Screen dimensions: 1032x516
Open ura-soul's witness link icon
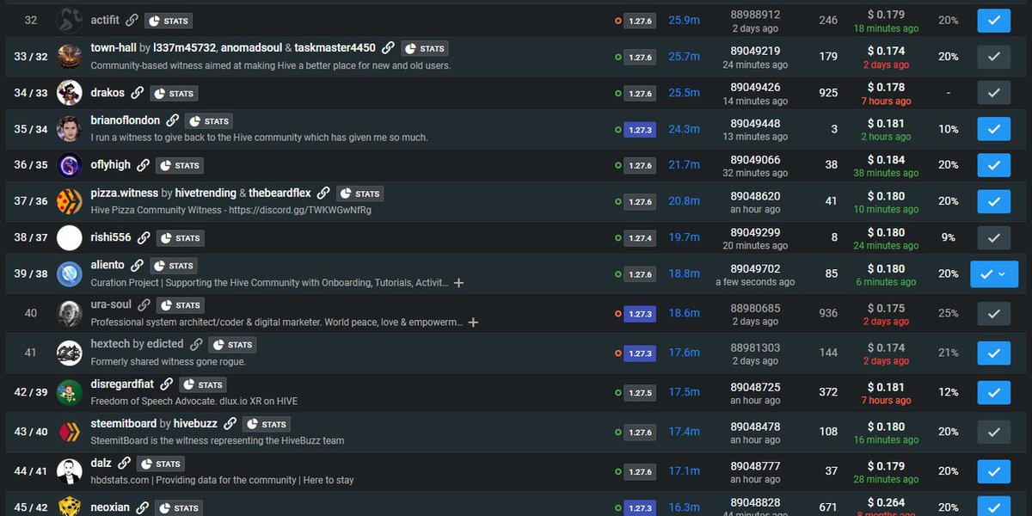(x=144, y=305)
